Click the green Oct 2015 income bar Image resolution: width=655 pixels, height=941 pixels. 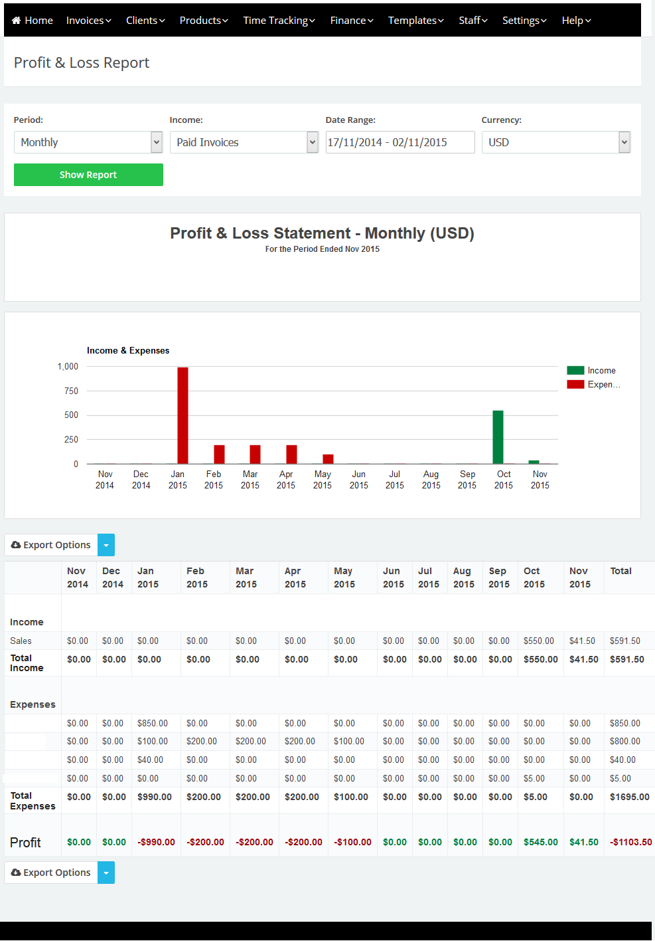click(x=498, y=437)
